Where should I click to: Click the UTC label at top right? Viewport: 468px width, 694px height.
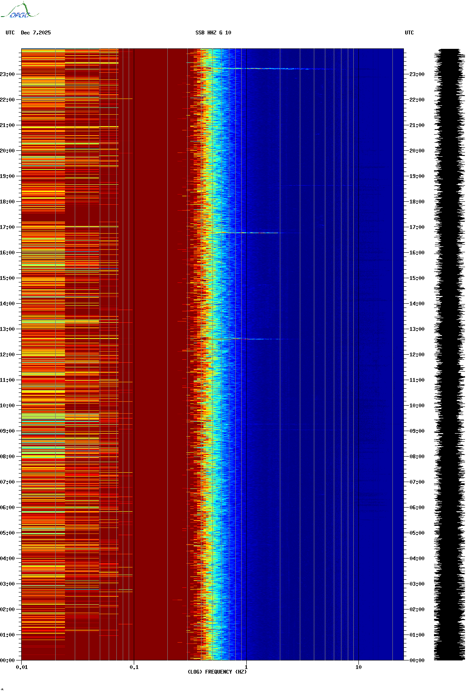(409, 33)
